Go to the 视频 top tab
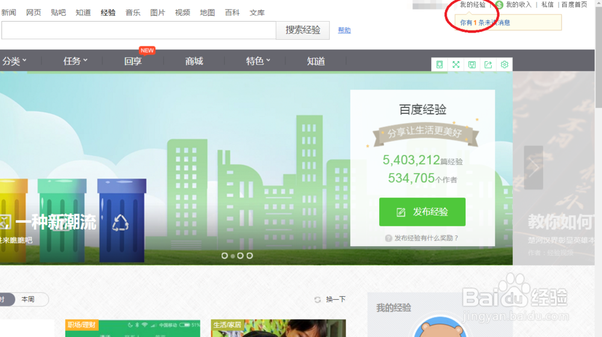The height and width of the screenshot is (337, 602). [x=182, y=13]
